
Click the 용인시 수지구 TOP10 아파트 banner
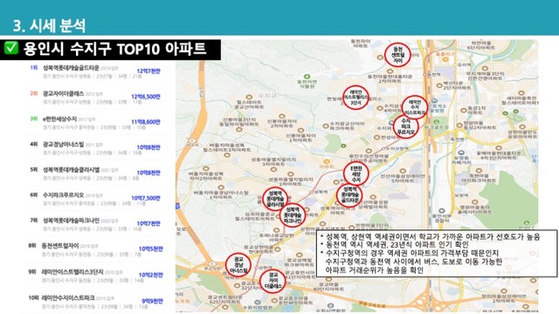111,49
